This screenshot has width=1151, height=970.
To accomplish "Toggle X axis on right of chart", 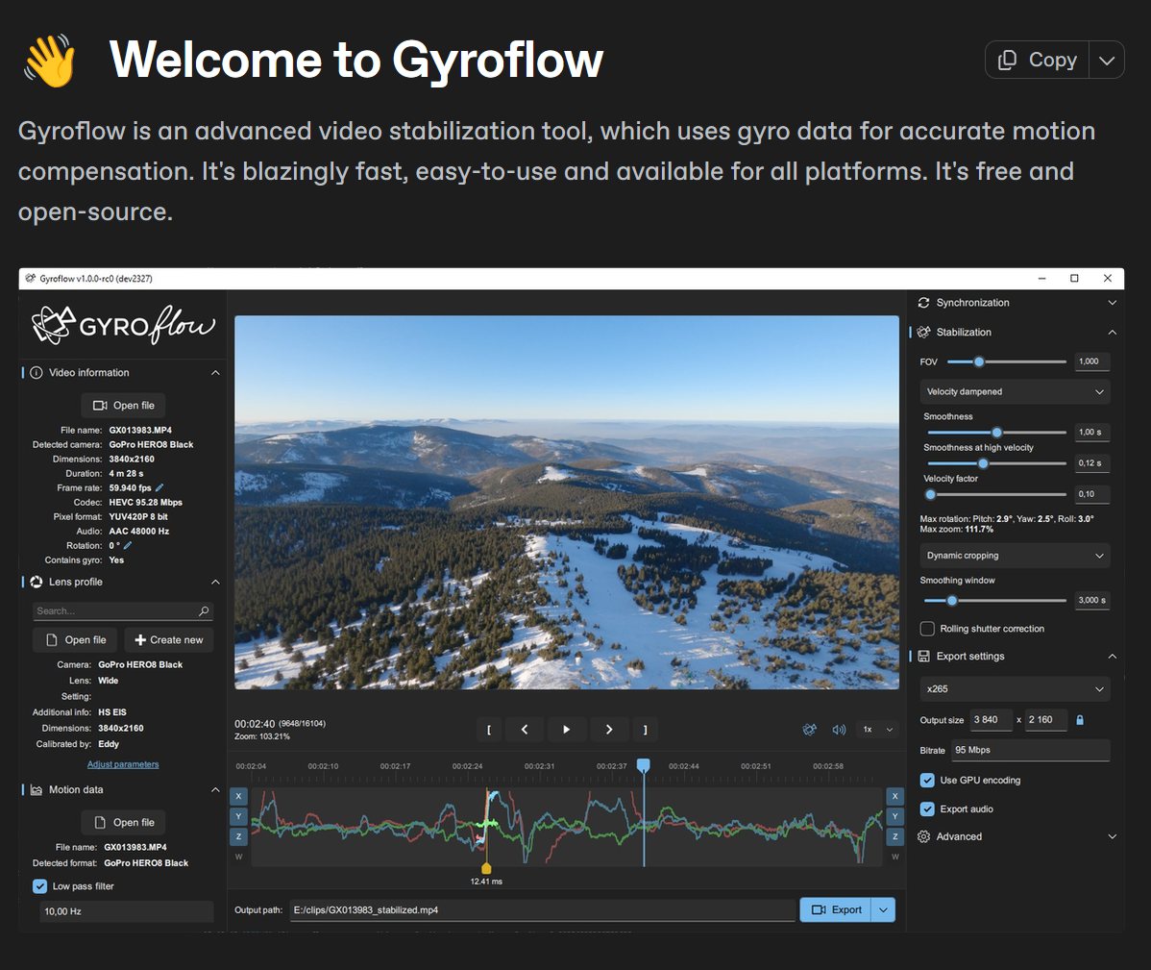I will click(894, 796).
